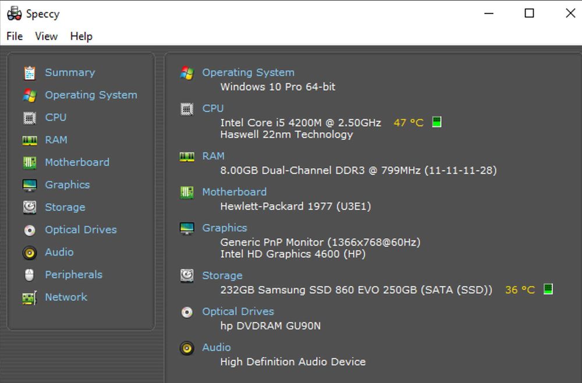Click the CPU chip icon in summary pane

pyautogui.click(x=187, y=109)
